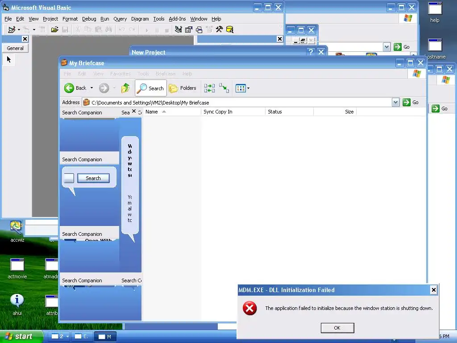Click the Size column header
This screenshot has height=343, width=457.
click(x=335, y=112)
